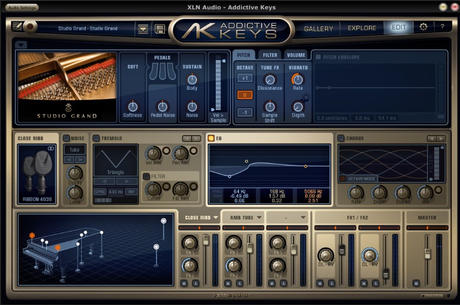
Task: Select next tremolo waveform arrow
Action: pyautogui.click(x=127, y=181)
